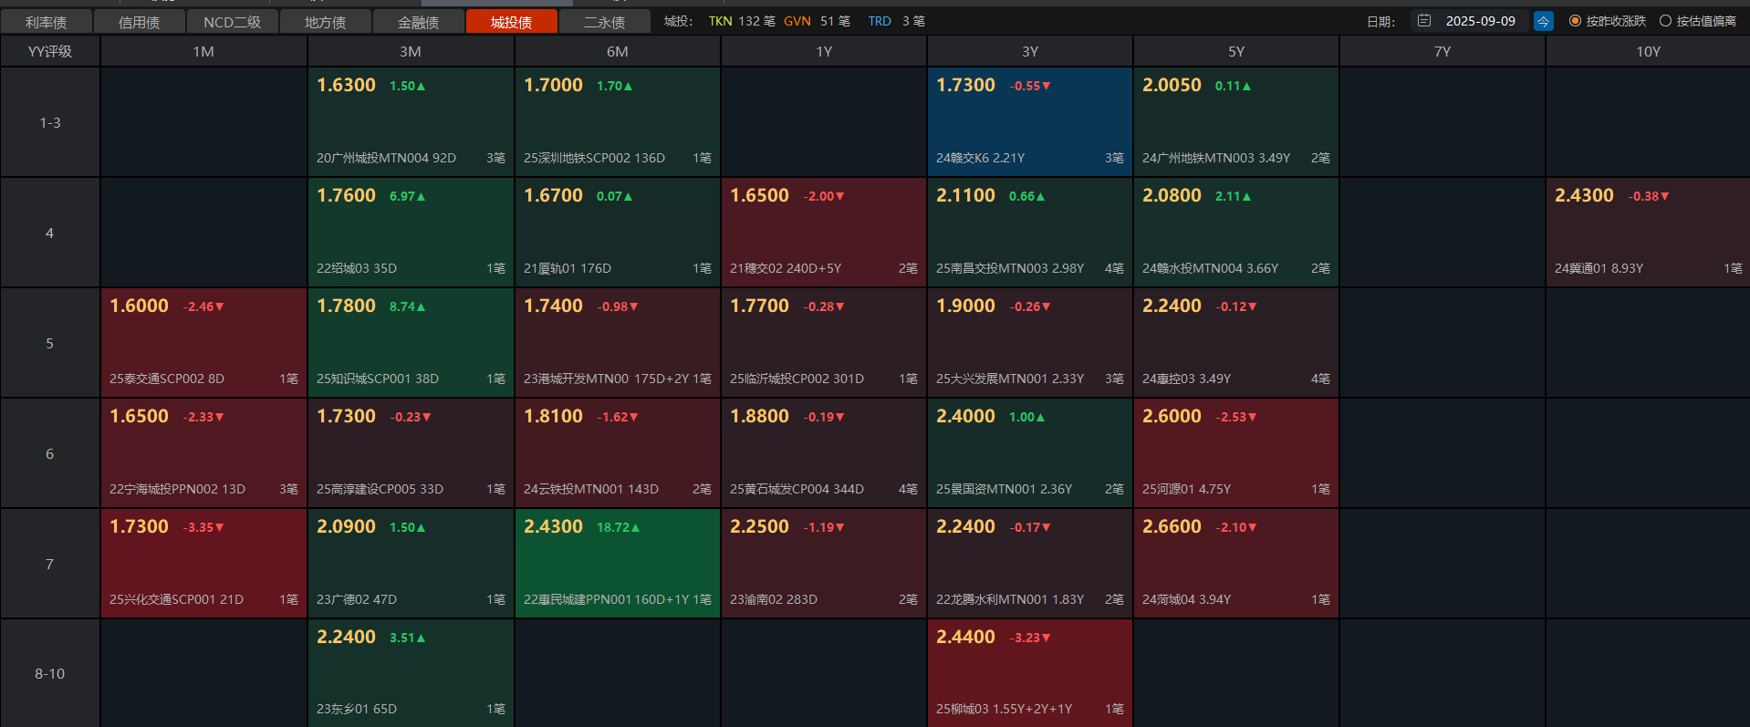The height and width of the screenshot is (727, 1750).
Task: Select the 按昨收涨跌 radio option
Action: point(1575,21)
